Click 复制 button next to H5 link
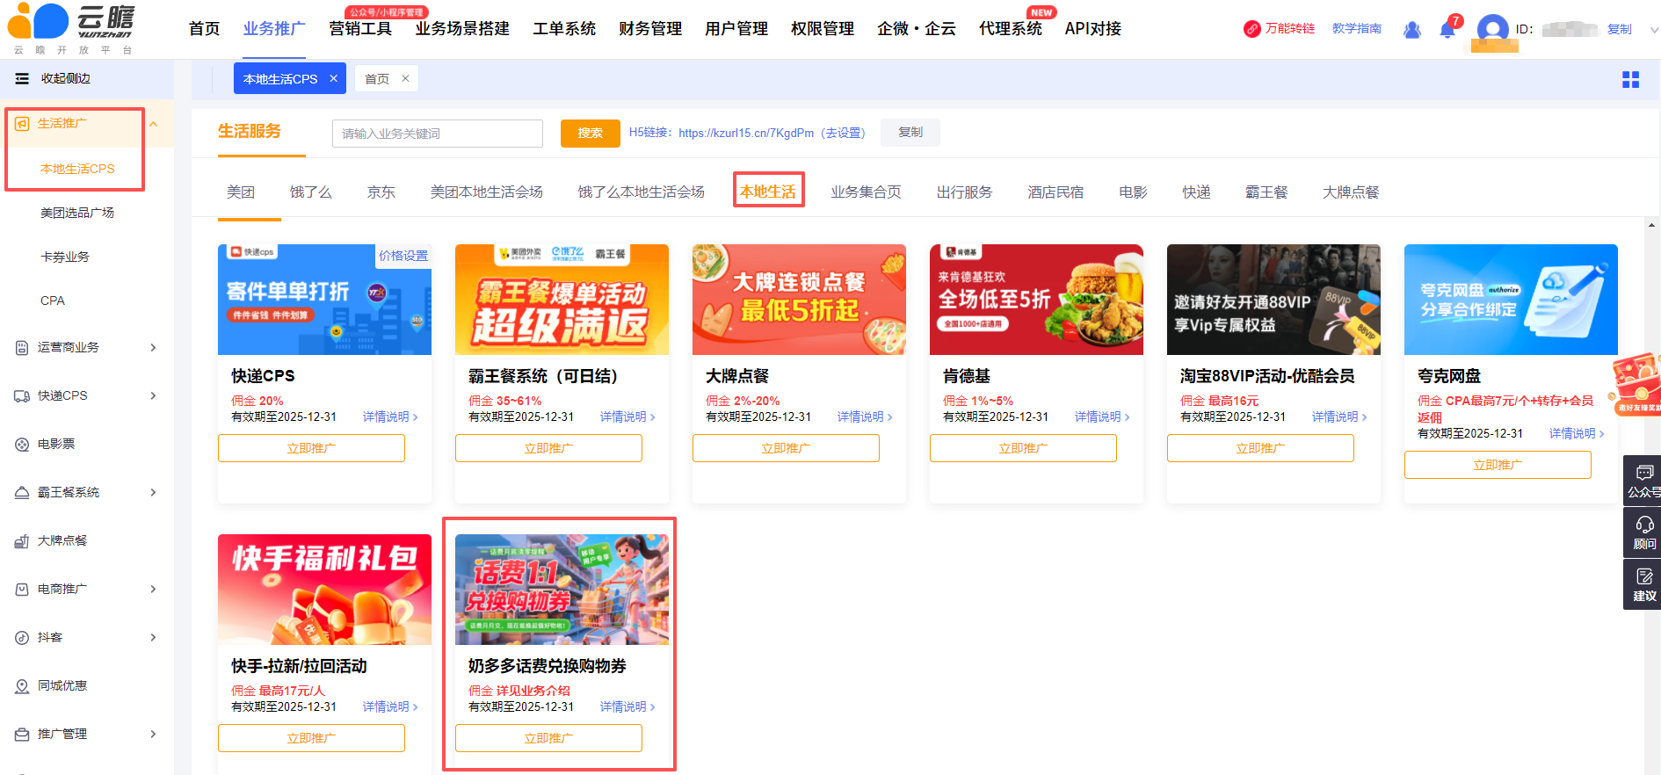Viewport: 1661px width, 775px height. pyautogui.click(x=910, y=133)
